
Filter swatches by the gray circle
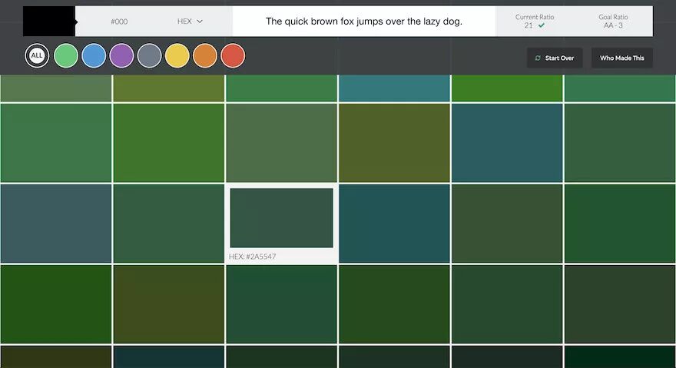[x=150, y=55]
